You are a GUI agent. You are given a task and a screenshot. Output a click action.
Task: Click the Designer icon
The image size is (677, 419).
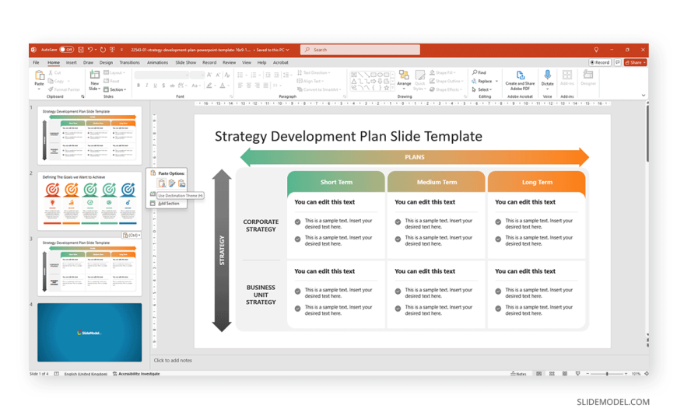[x=588, y=75]
